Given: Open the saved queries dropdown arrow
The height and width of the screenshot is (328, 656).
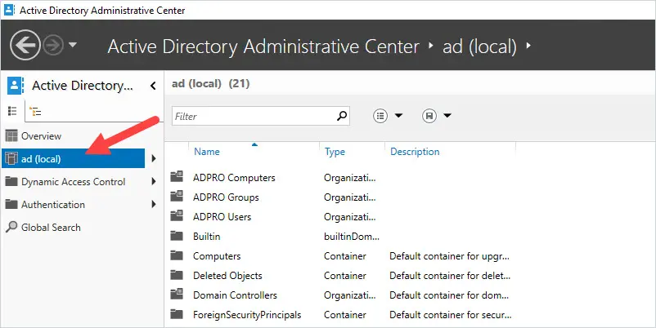Looking at the screenshot, I should click(447, 116).
